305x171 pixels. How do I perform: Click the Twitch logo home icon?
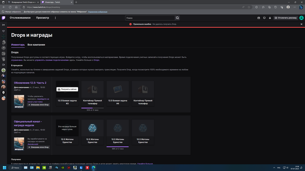pos(3,18)
